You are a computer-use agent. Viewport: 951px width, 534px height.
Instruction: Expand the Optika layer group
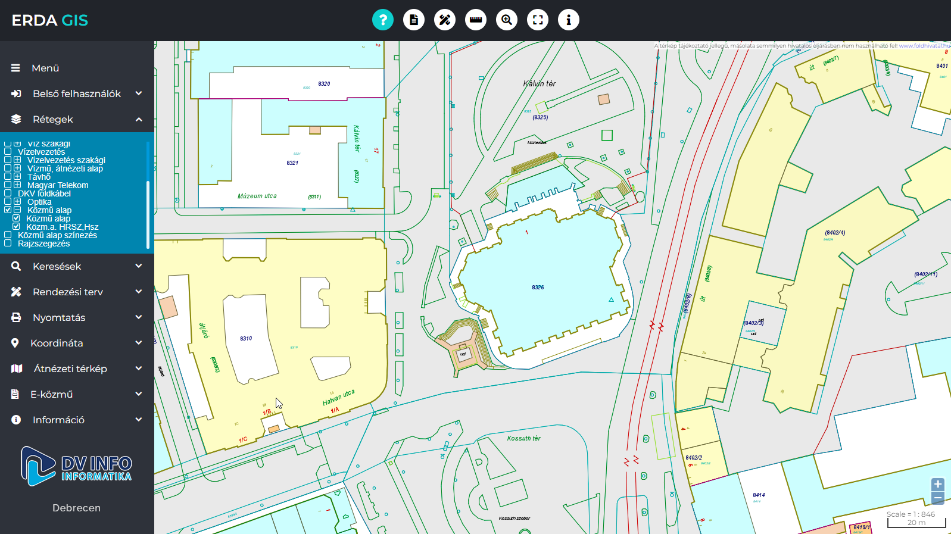pos(17,202)
